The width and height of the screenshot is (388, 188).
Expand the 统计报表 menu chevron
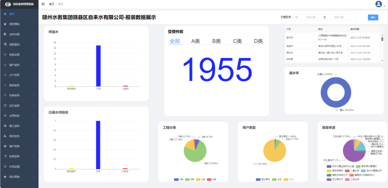pyautogui.click(x=34, y=177)
